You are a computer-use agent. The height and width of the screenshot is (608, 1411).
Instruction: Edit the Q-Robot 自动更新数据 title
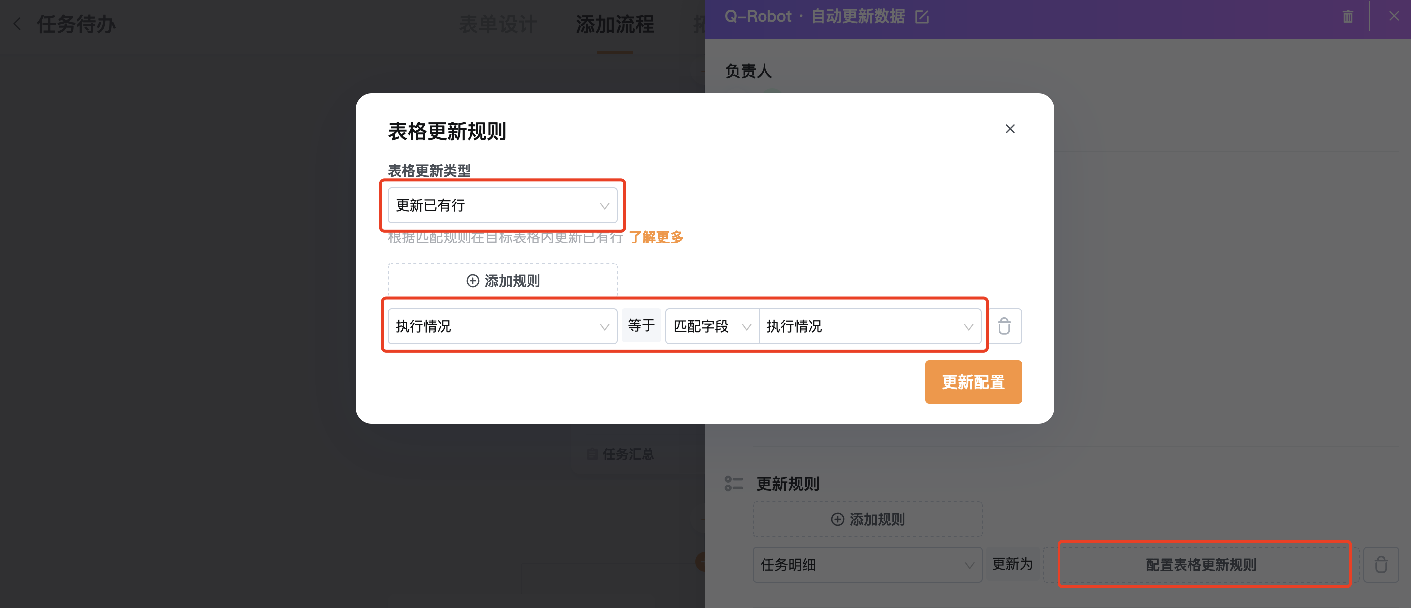[922, 17]
